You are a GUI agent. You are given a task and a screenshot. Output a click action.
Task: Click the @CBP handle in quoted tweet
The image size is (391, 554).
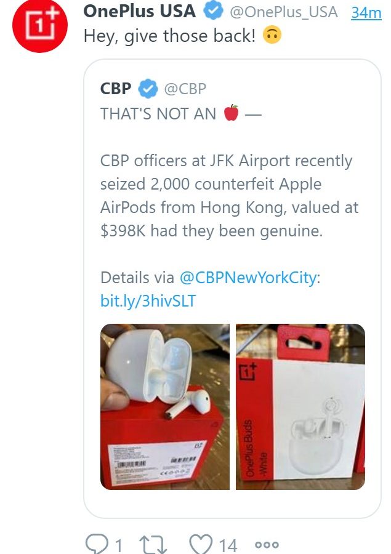tap(185, 89)
